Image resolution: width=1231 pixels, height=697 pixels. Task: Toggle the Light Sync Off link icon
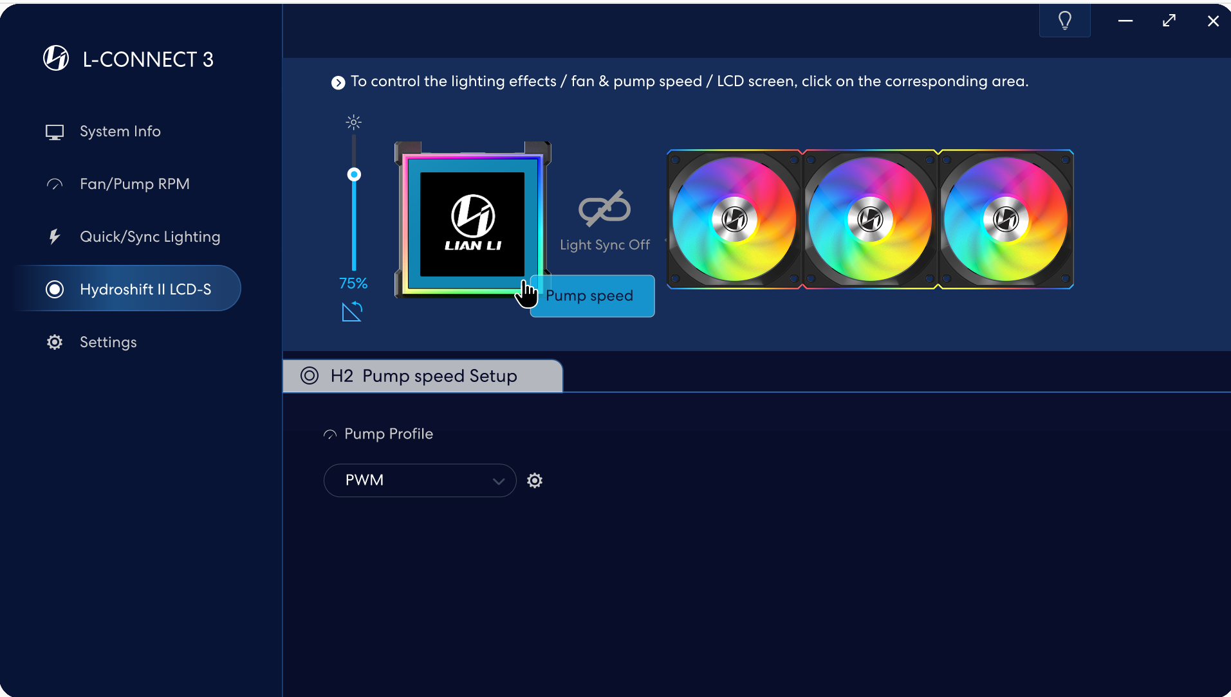(x=605, y=208)
